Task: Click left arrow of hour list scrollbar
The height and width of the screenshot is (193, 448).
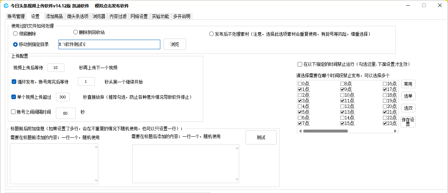Action: tap(300, 131)
